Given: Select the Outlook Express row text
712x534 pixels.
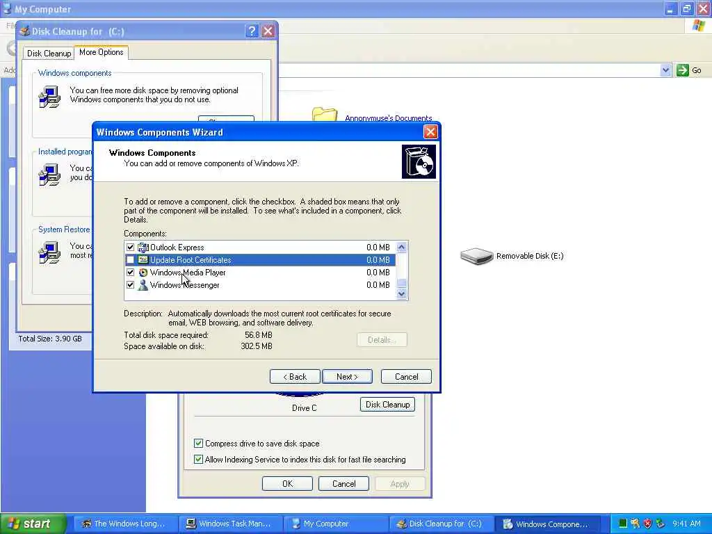Looking at the screenshot, I should tap(177, 248).
